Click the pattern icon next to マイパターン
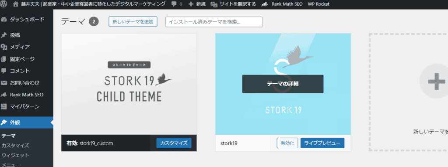The height and width of the screenshot is (167, 448). [x=4, y=106]
